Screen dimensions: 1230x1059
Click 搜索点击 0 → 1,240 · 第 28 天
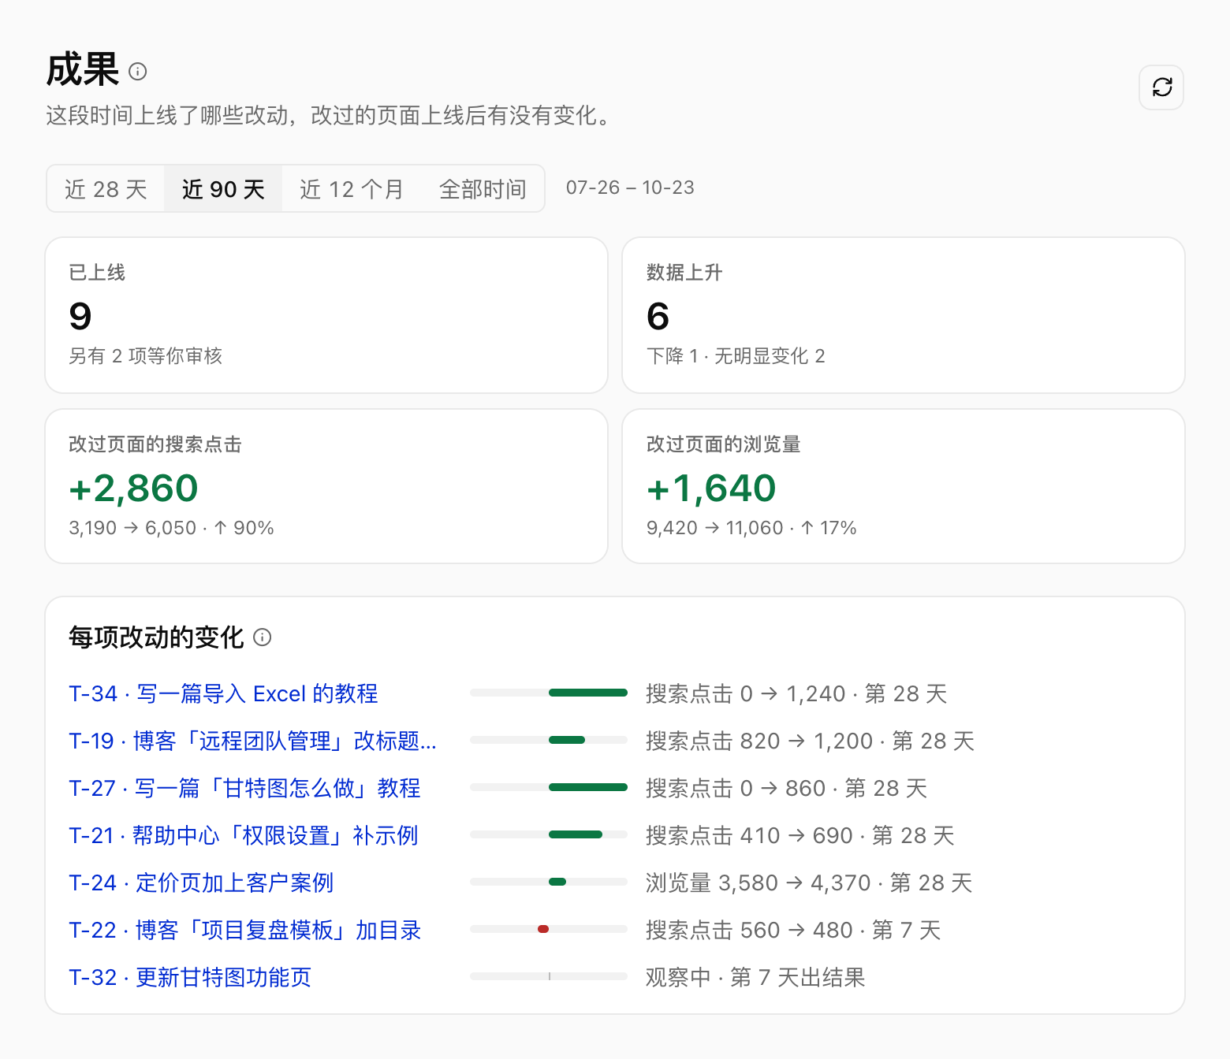(796, 693)
